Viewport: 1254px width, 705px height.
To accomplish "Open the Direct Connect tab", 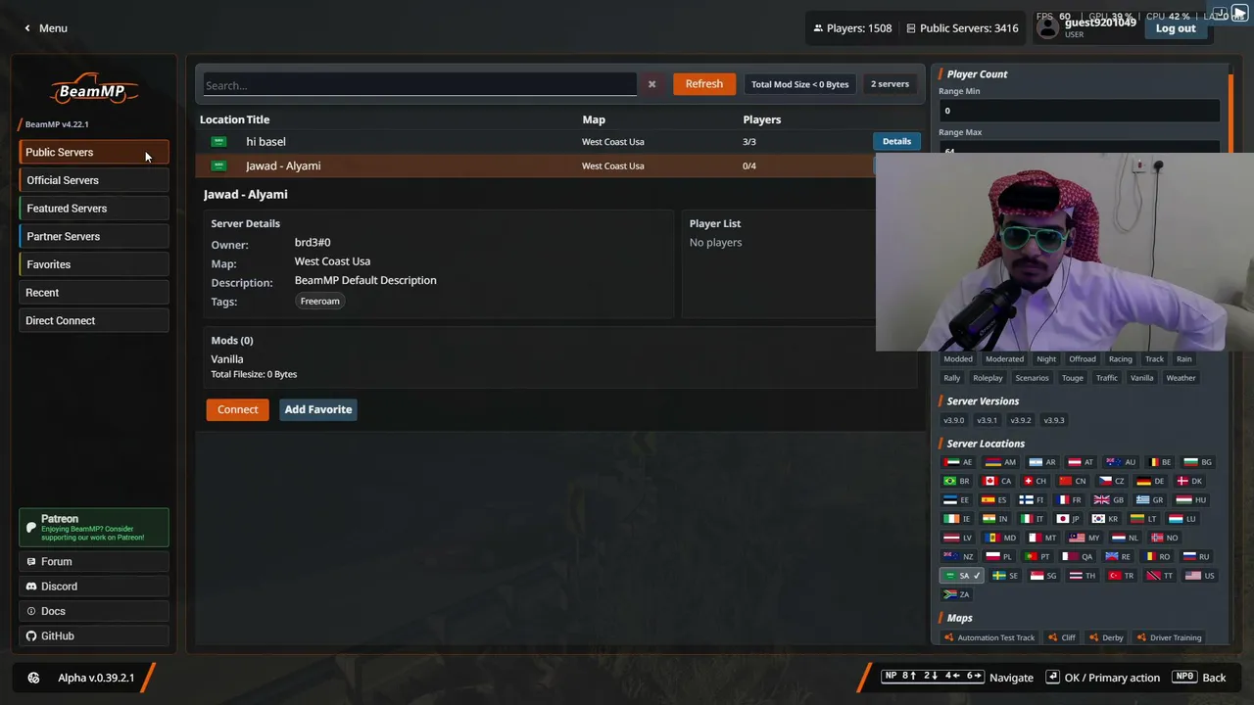I will pos(94,321).
